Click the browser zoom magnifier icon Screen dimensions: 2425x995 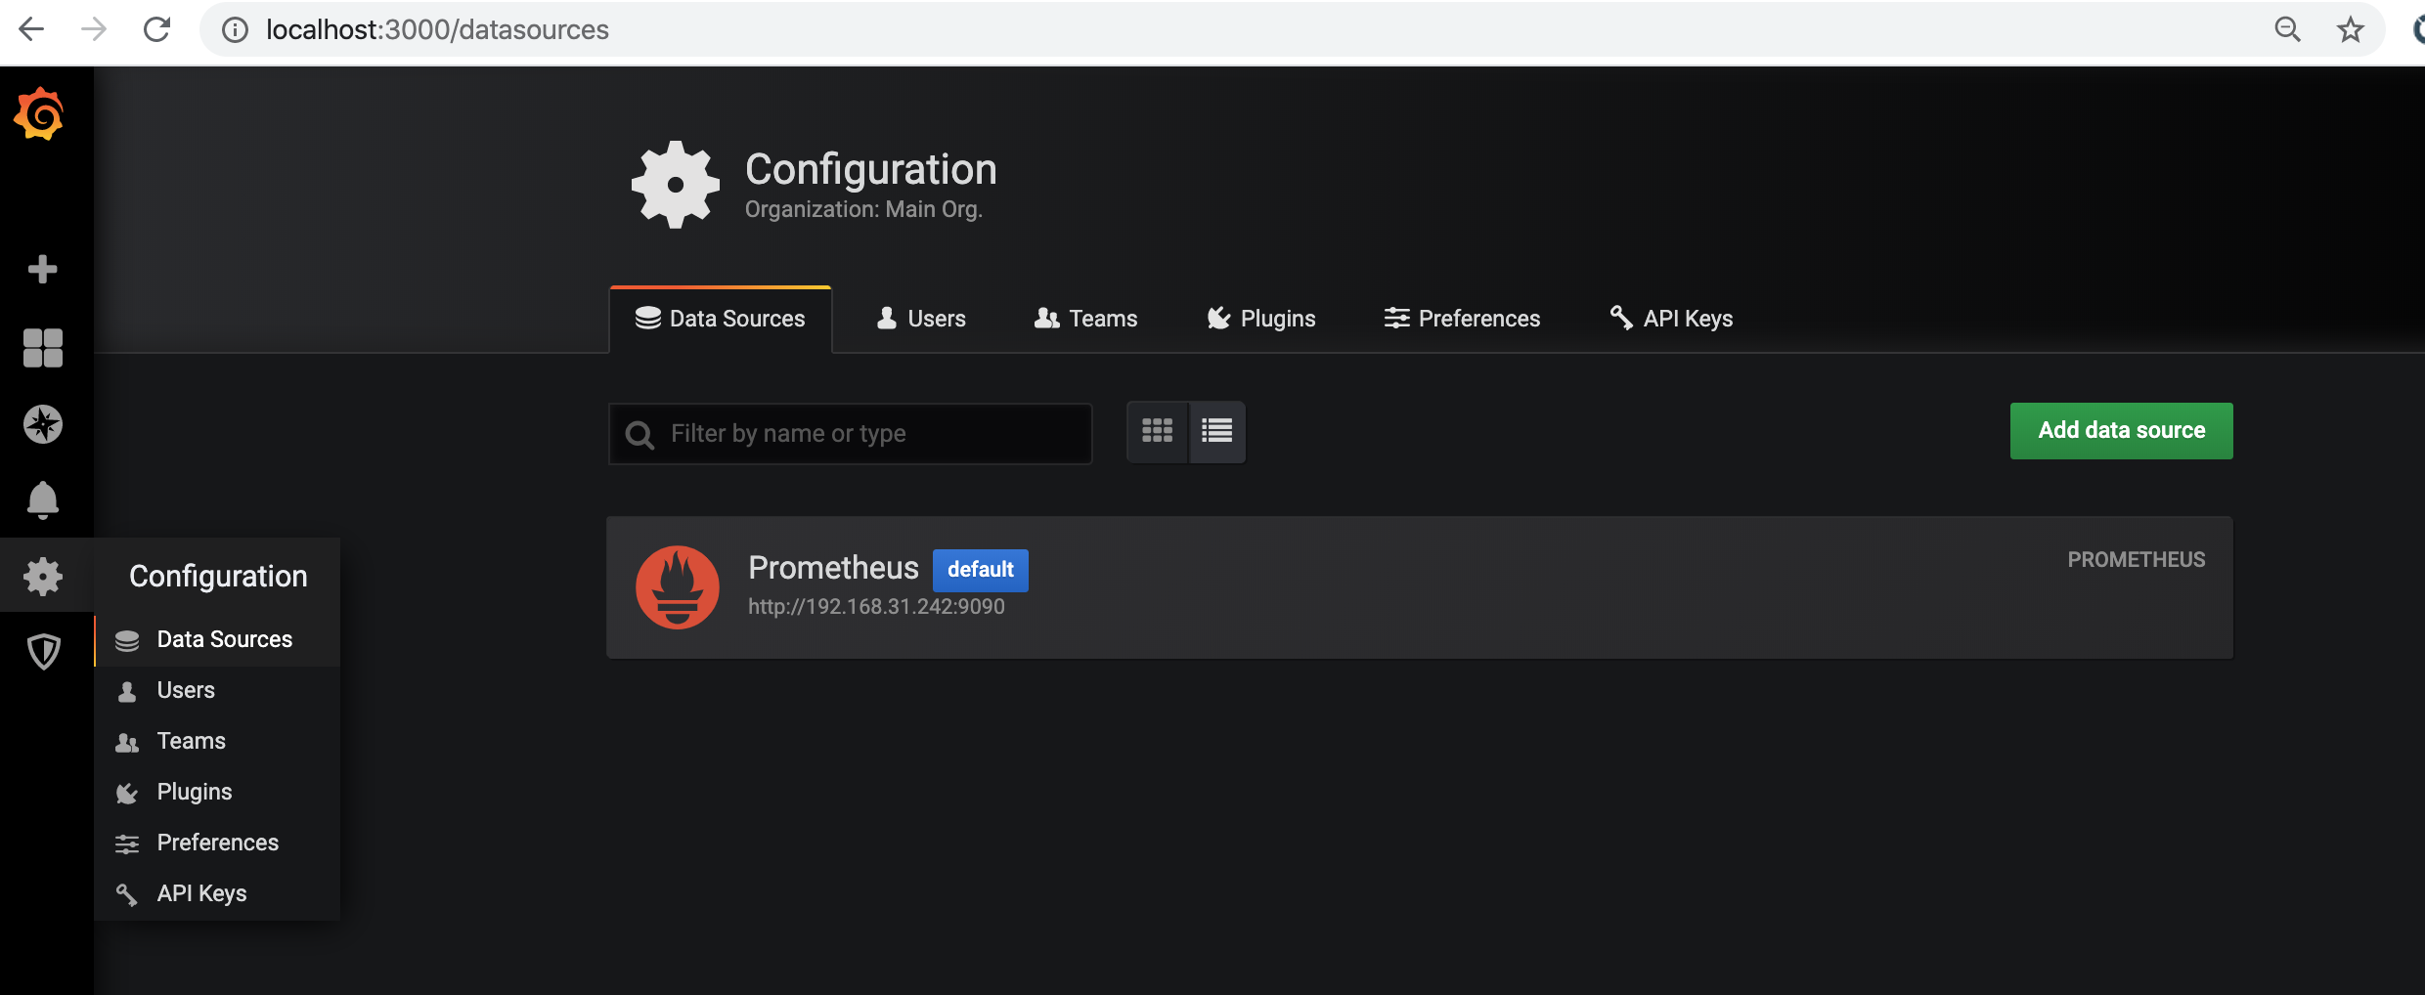click(2287, 29)
